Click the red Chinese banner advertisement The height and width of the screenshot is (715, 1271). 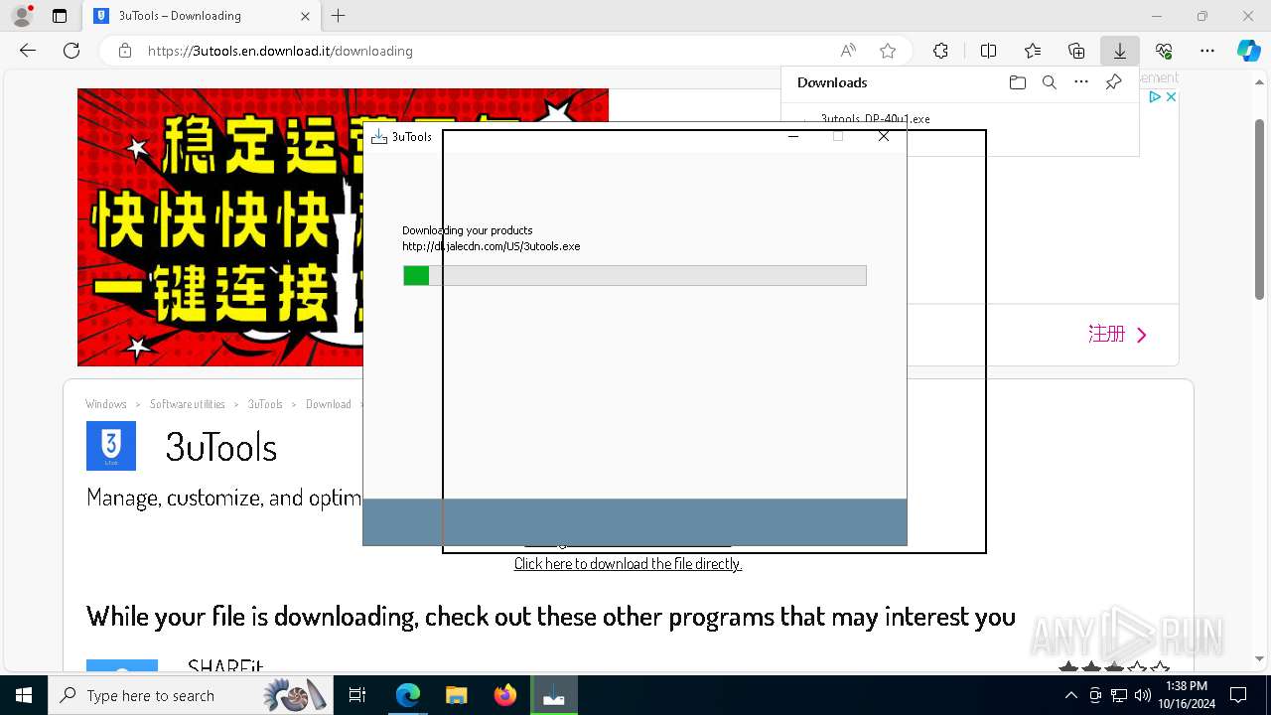(x=219, y=227)
